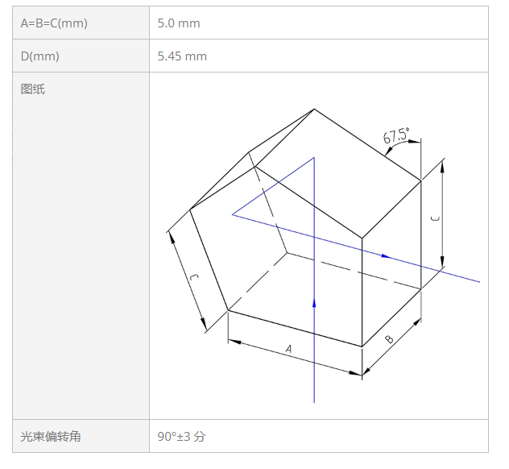Click the blue arrowhead on outgoing beam
This screenshot has height=469, width=509.
pyautogui.click(x=386, y=256)
